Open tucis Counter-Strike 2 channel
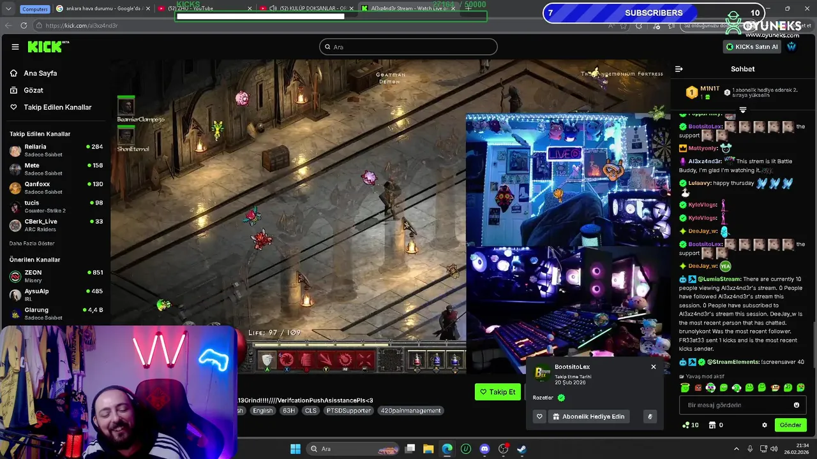This screenshot has height=459, width=817. pyautogui.click(x=56, y=207)
